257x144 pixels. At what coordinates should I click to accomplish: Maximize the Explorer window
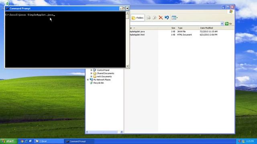coord(228,7)
